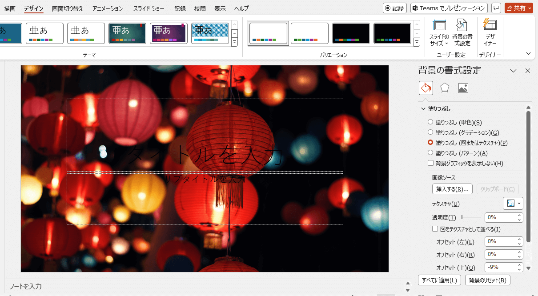Collapse the 塗りつぶし section
The image size is (538, 296).
(423, 108)
